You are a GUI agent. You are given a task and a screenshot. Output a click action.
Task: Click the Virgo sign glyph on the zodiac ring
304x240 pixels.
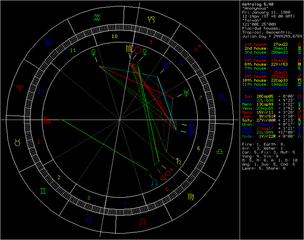pos(191,197)
